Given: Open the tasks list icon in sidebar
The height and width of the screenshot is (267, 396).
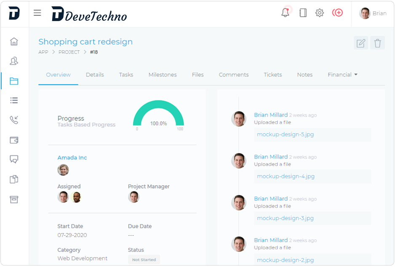Looking at the screenshot, I should pos(14,100).
